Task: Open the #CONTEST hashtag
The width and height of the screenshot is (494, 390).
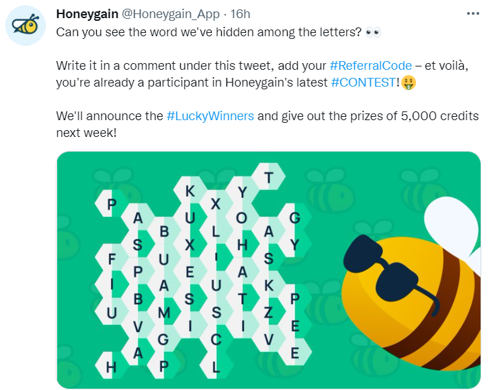Action: [x=363, y=82]
